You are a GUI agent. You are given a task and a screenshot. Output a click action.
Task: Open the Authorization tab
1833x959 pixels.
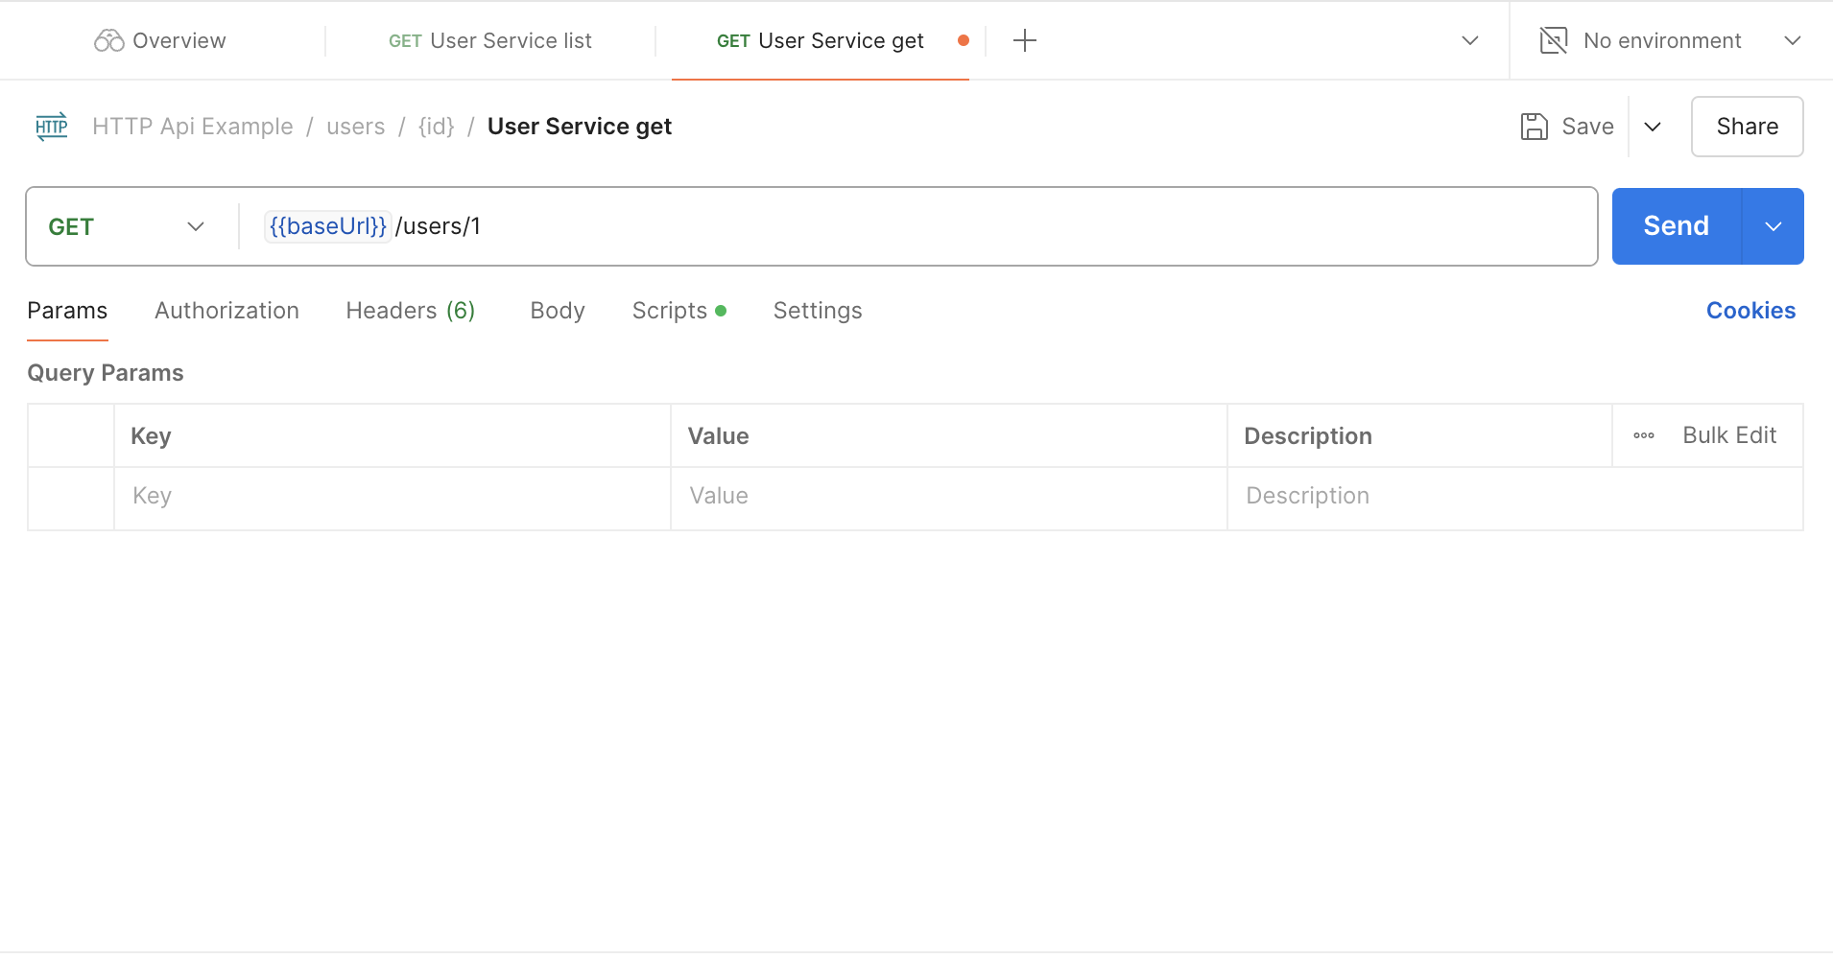pos(226,311)
